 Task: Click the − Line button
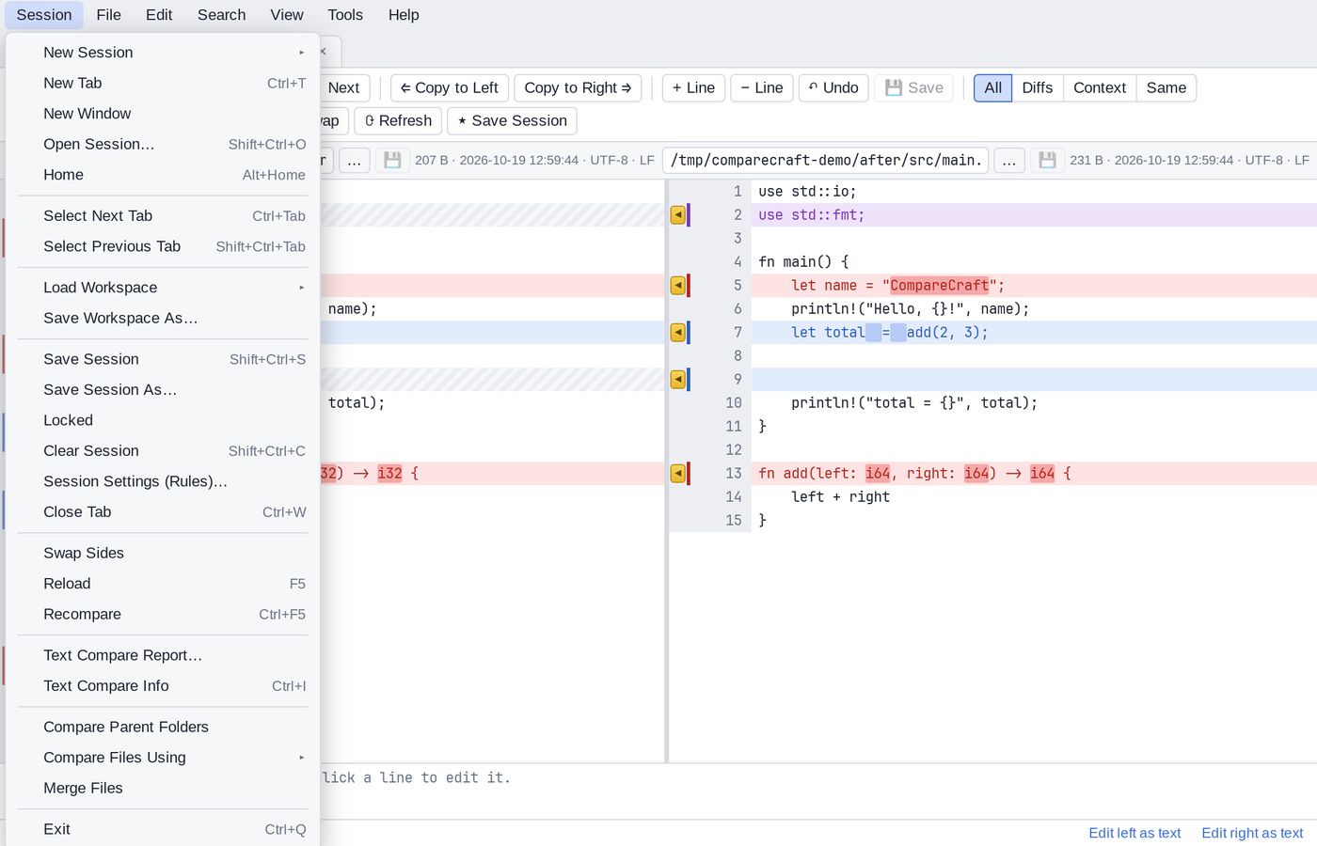pyautogui.click(x=762, y=88)
